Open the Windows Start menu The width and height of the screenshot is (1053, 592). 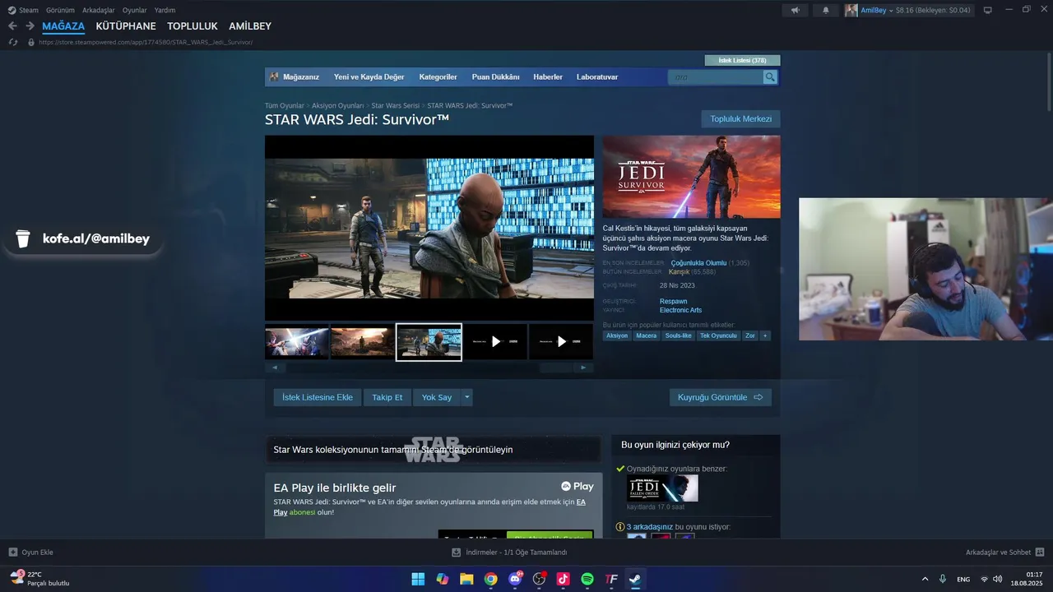[x=418, y=579]
